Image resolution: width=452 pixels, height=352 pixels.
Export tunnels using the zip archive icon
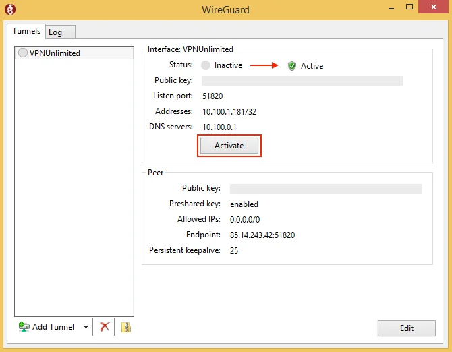click(125, 327)
